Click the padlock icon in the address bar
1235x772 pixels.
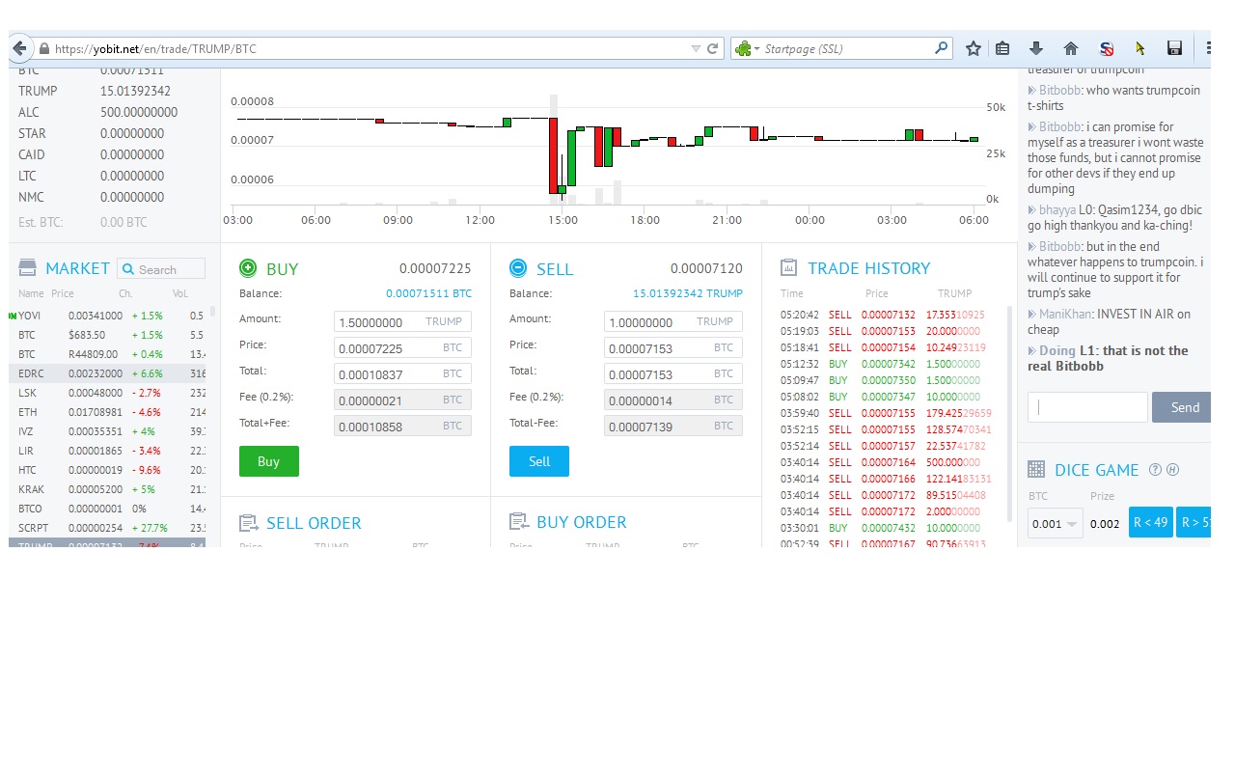(x=44, y=48)
